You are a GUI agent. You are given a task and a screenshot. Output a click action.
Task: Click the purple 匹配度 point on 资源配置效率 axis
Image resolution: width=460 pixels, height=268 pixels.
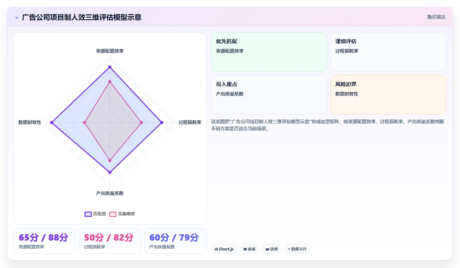pyautogui.click(x=110, y=67)
